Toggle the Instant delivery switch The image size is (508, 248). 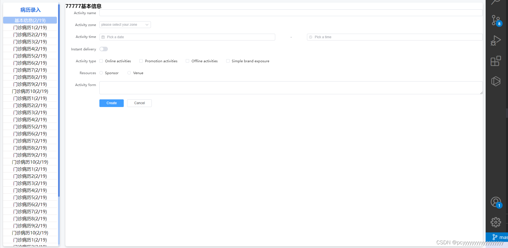(x=104, y=49)
